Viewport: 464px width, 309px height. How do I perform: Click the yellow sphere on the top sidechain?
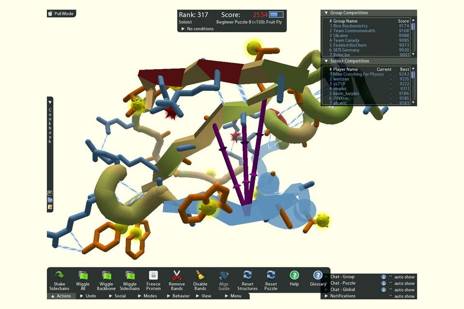254,47
